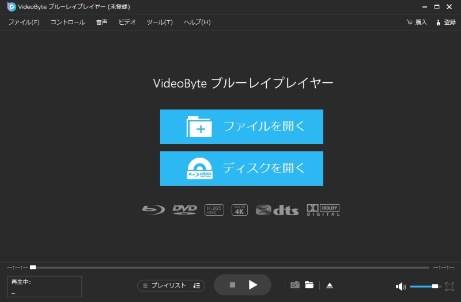Take a snapshot with camera icon
This screenshot has height=302, width=461.
[x=294, y=285]
